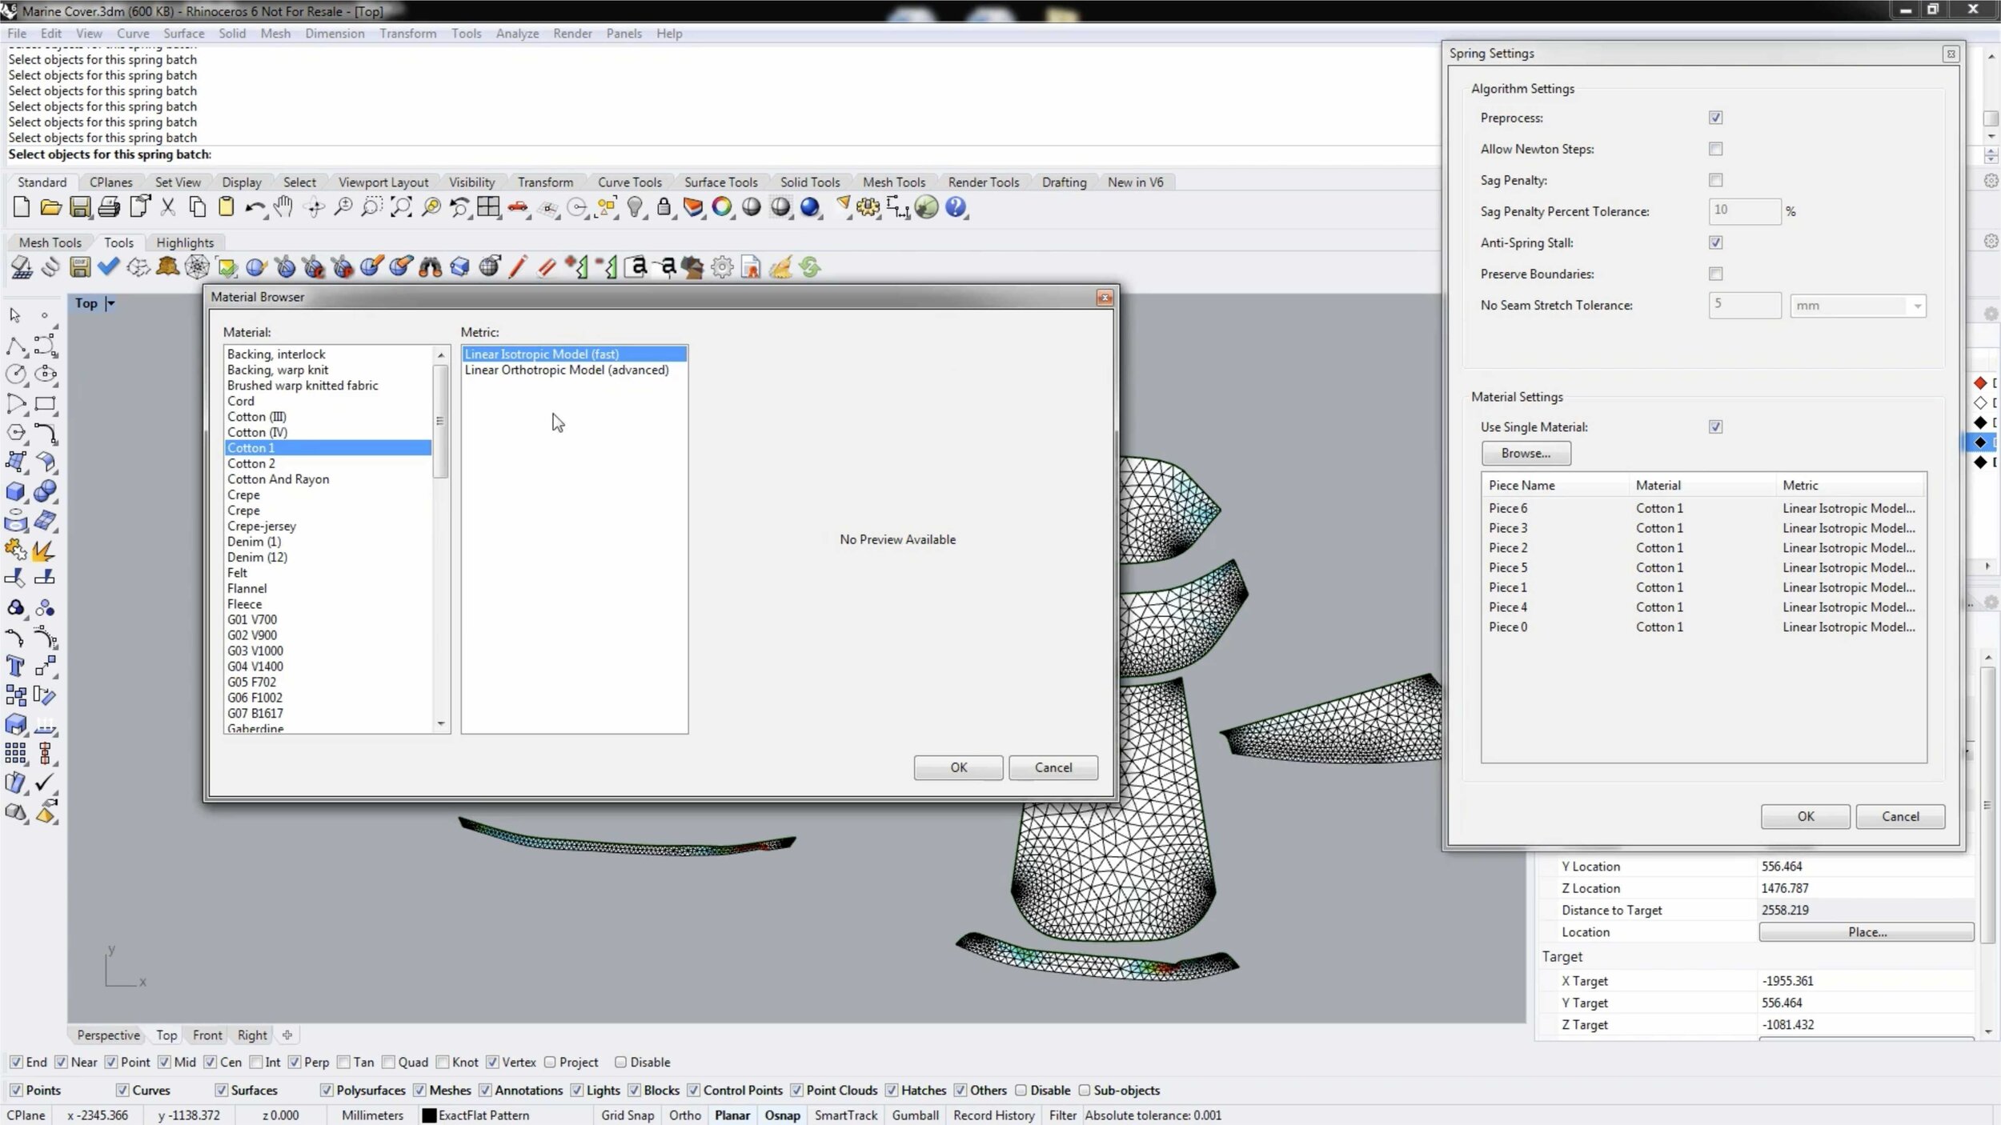Click the gray gear icon in Tools toolbar

tap(722, 266)
